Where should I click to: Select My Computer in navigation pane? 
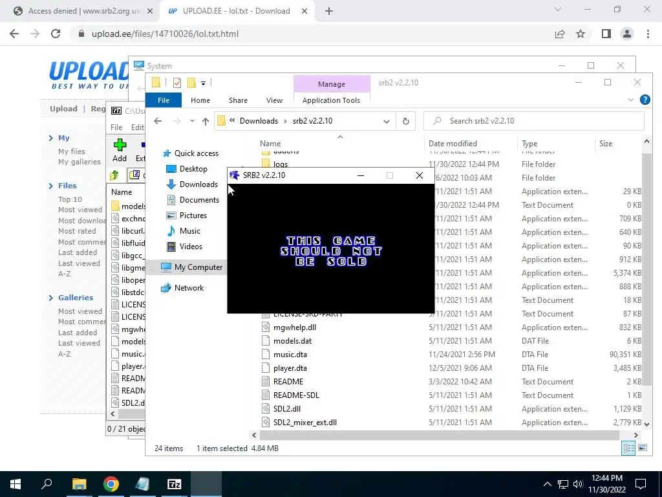(198, 267)
